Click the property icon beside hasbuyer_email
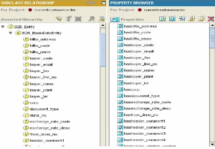The image size is (215, 149). (x=120, y=51)
